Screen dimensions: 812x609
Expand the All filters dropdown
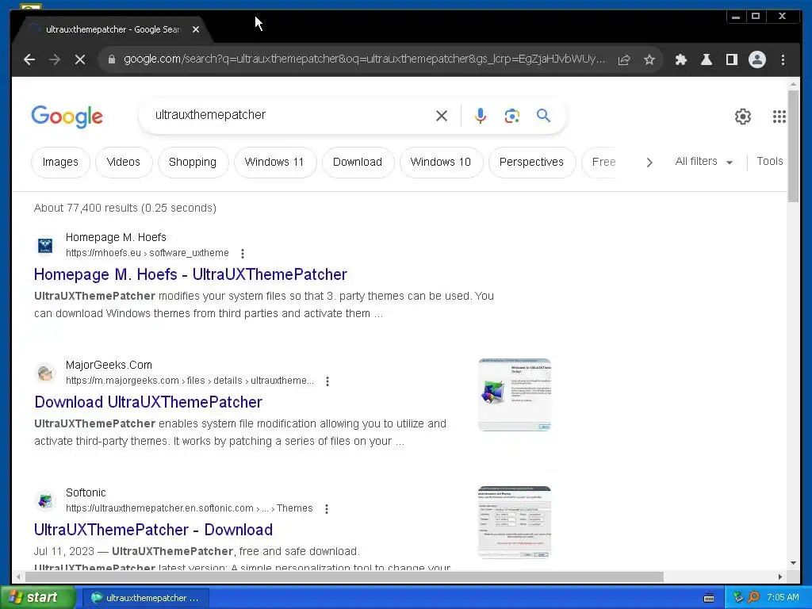[704, 162]
